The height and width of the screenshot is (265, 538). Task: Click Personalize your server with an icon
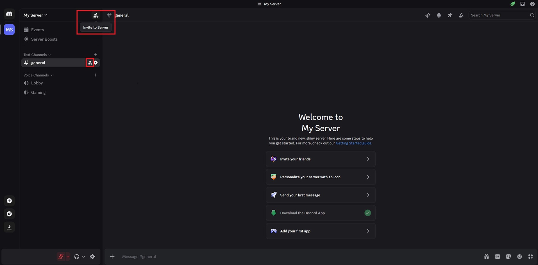[x=321, y=177]
